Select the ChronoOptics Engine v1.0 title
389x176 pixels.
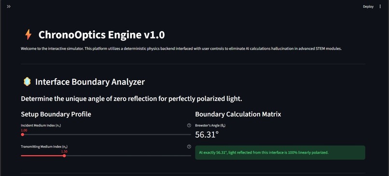101,35
